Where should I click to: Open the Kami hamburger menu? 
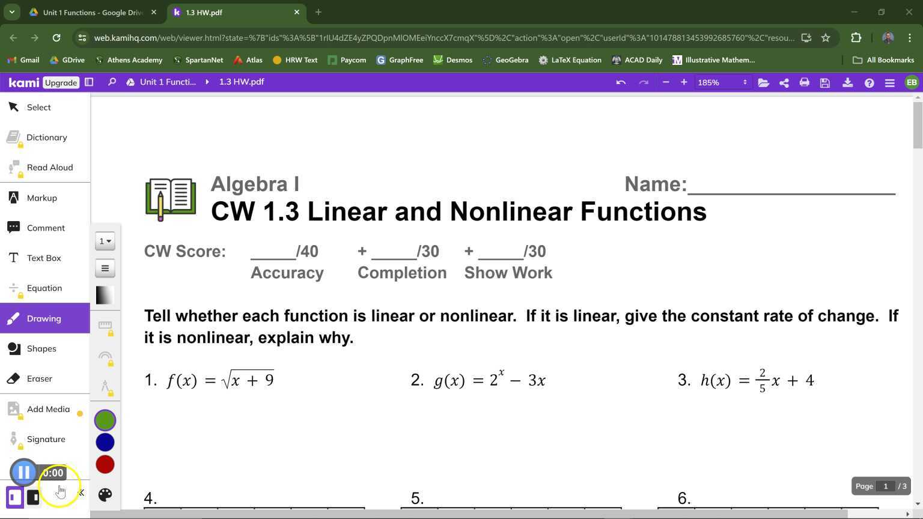click(889, 82)
